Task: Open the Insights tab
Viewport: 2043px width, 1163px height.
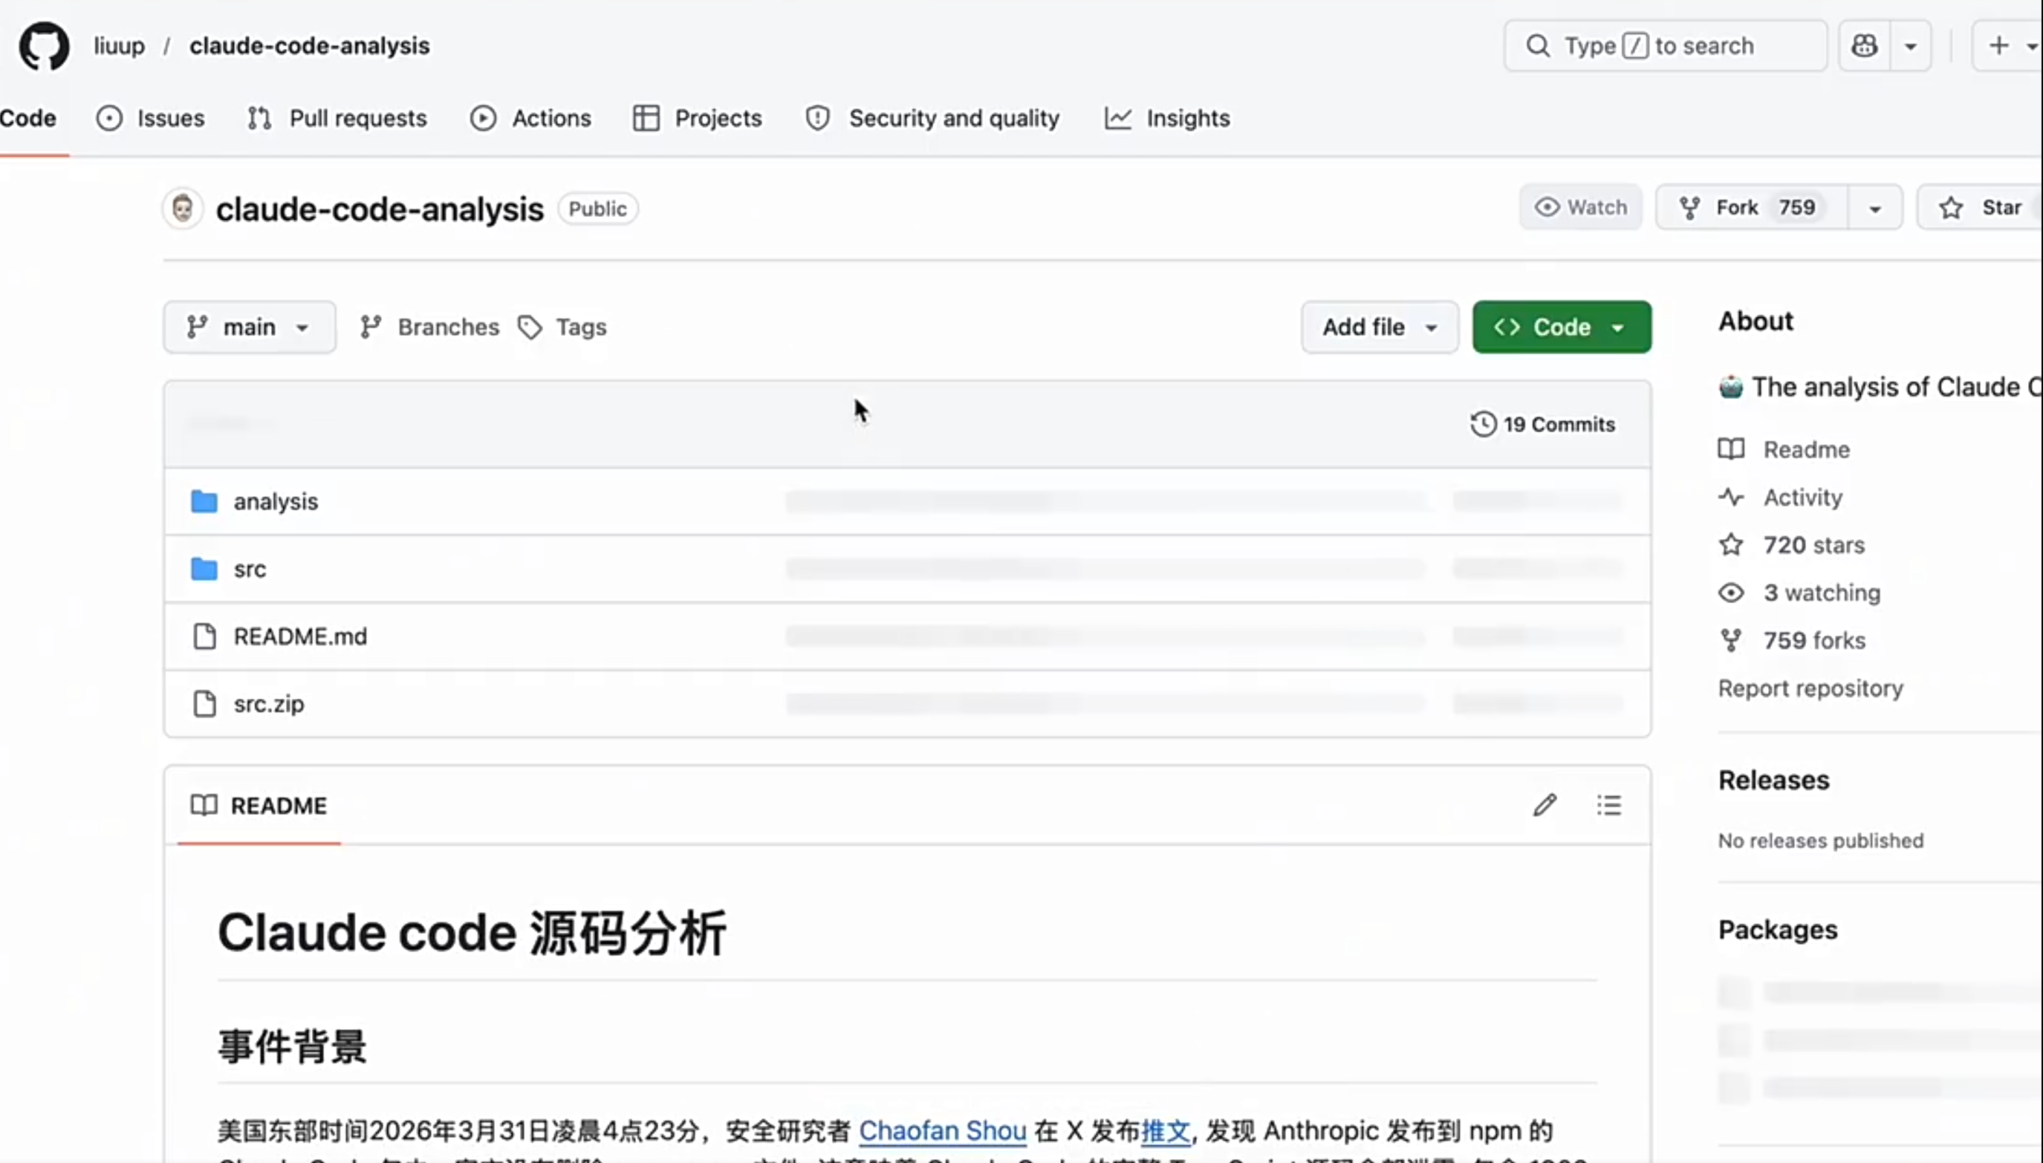Action: (1167, 118)
